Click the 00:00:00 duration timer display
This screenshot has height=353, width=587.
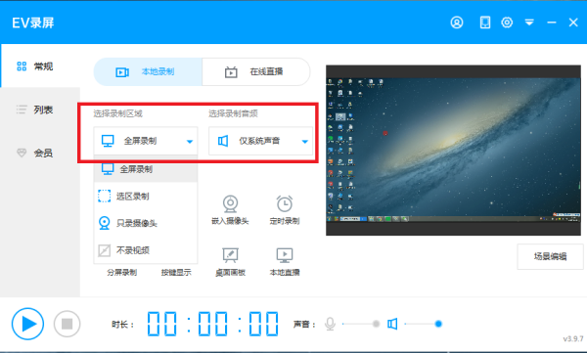(212, 324)
